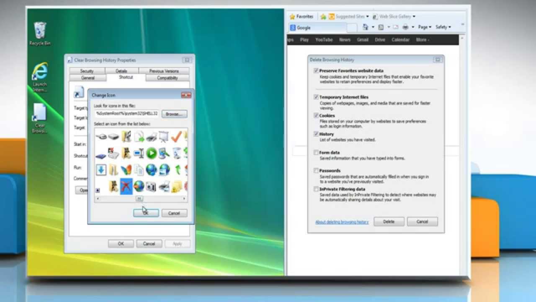
Task: Choose the green upward arrow icon
Action: [x=178, y=169]
